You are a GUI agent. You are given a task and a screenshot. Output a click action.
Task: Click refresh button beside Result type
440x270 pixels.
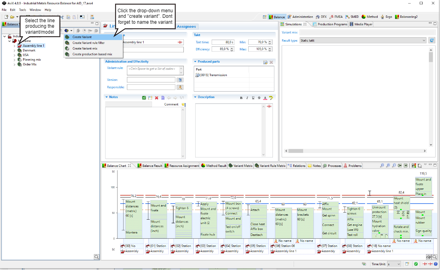click(x=432, y=40)
